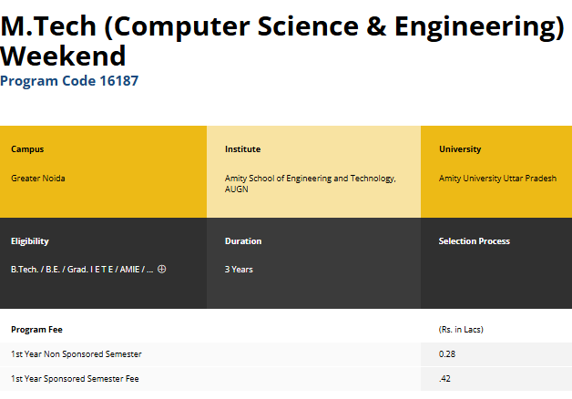Click the Program Code 16187 text
This screenshot has height=399, width=572.
(x=69, y=81)
